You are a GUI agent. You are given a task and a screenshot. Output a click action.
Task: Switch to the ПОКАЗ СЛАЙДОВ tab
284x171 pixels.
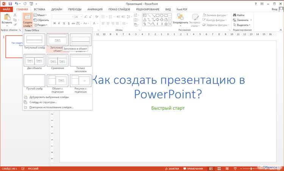119,9
